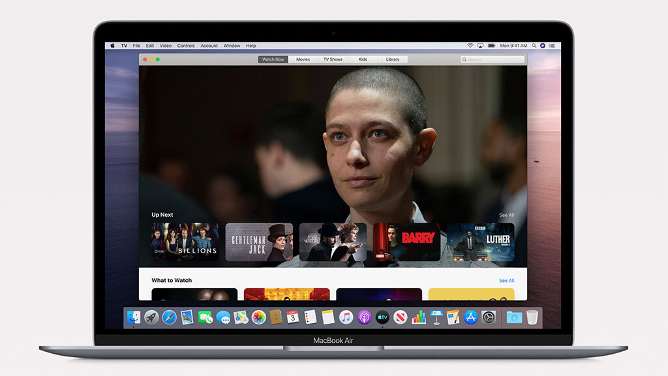
Task: Switch to the Library tab
Action: point(393,59)
